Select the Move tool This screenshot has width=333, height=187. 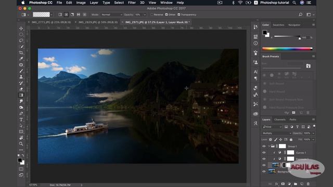click(x=21, y=28)
